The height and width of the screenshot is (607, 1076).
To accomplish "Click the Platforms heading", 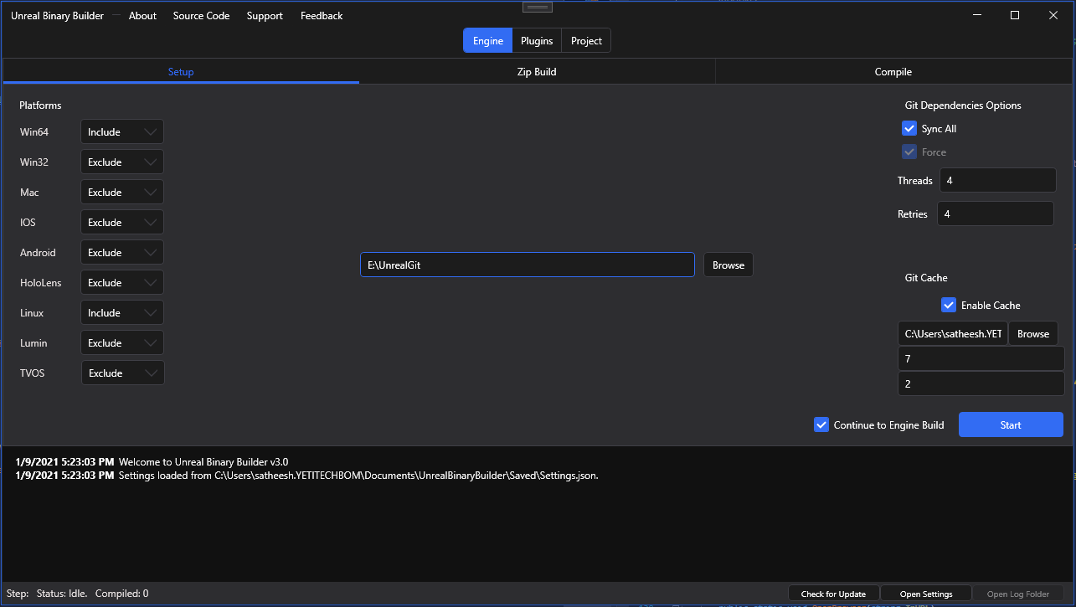I will click(40, 105).
